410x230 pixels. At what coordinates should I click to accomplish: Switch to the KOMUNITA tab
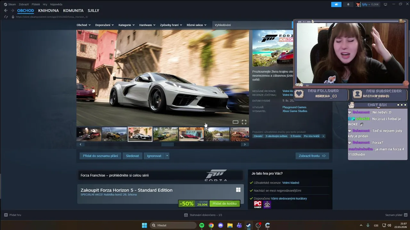[73, 11]
